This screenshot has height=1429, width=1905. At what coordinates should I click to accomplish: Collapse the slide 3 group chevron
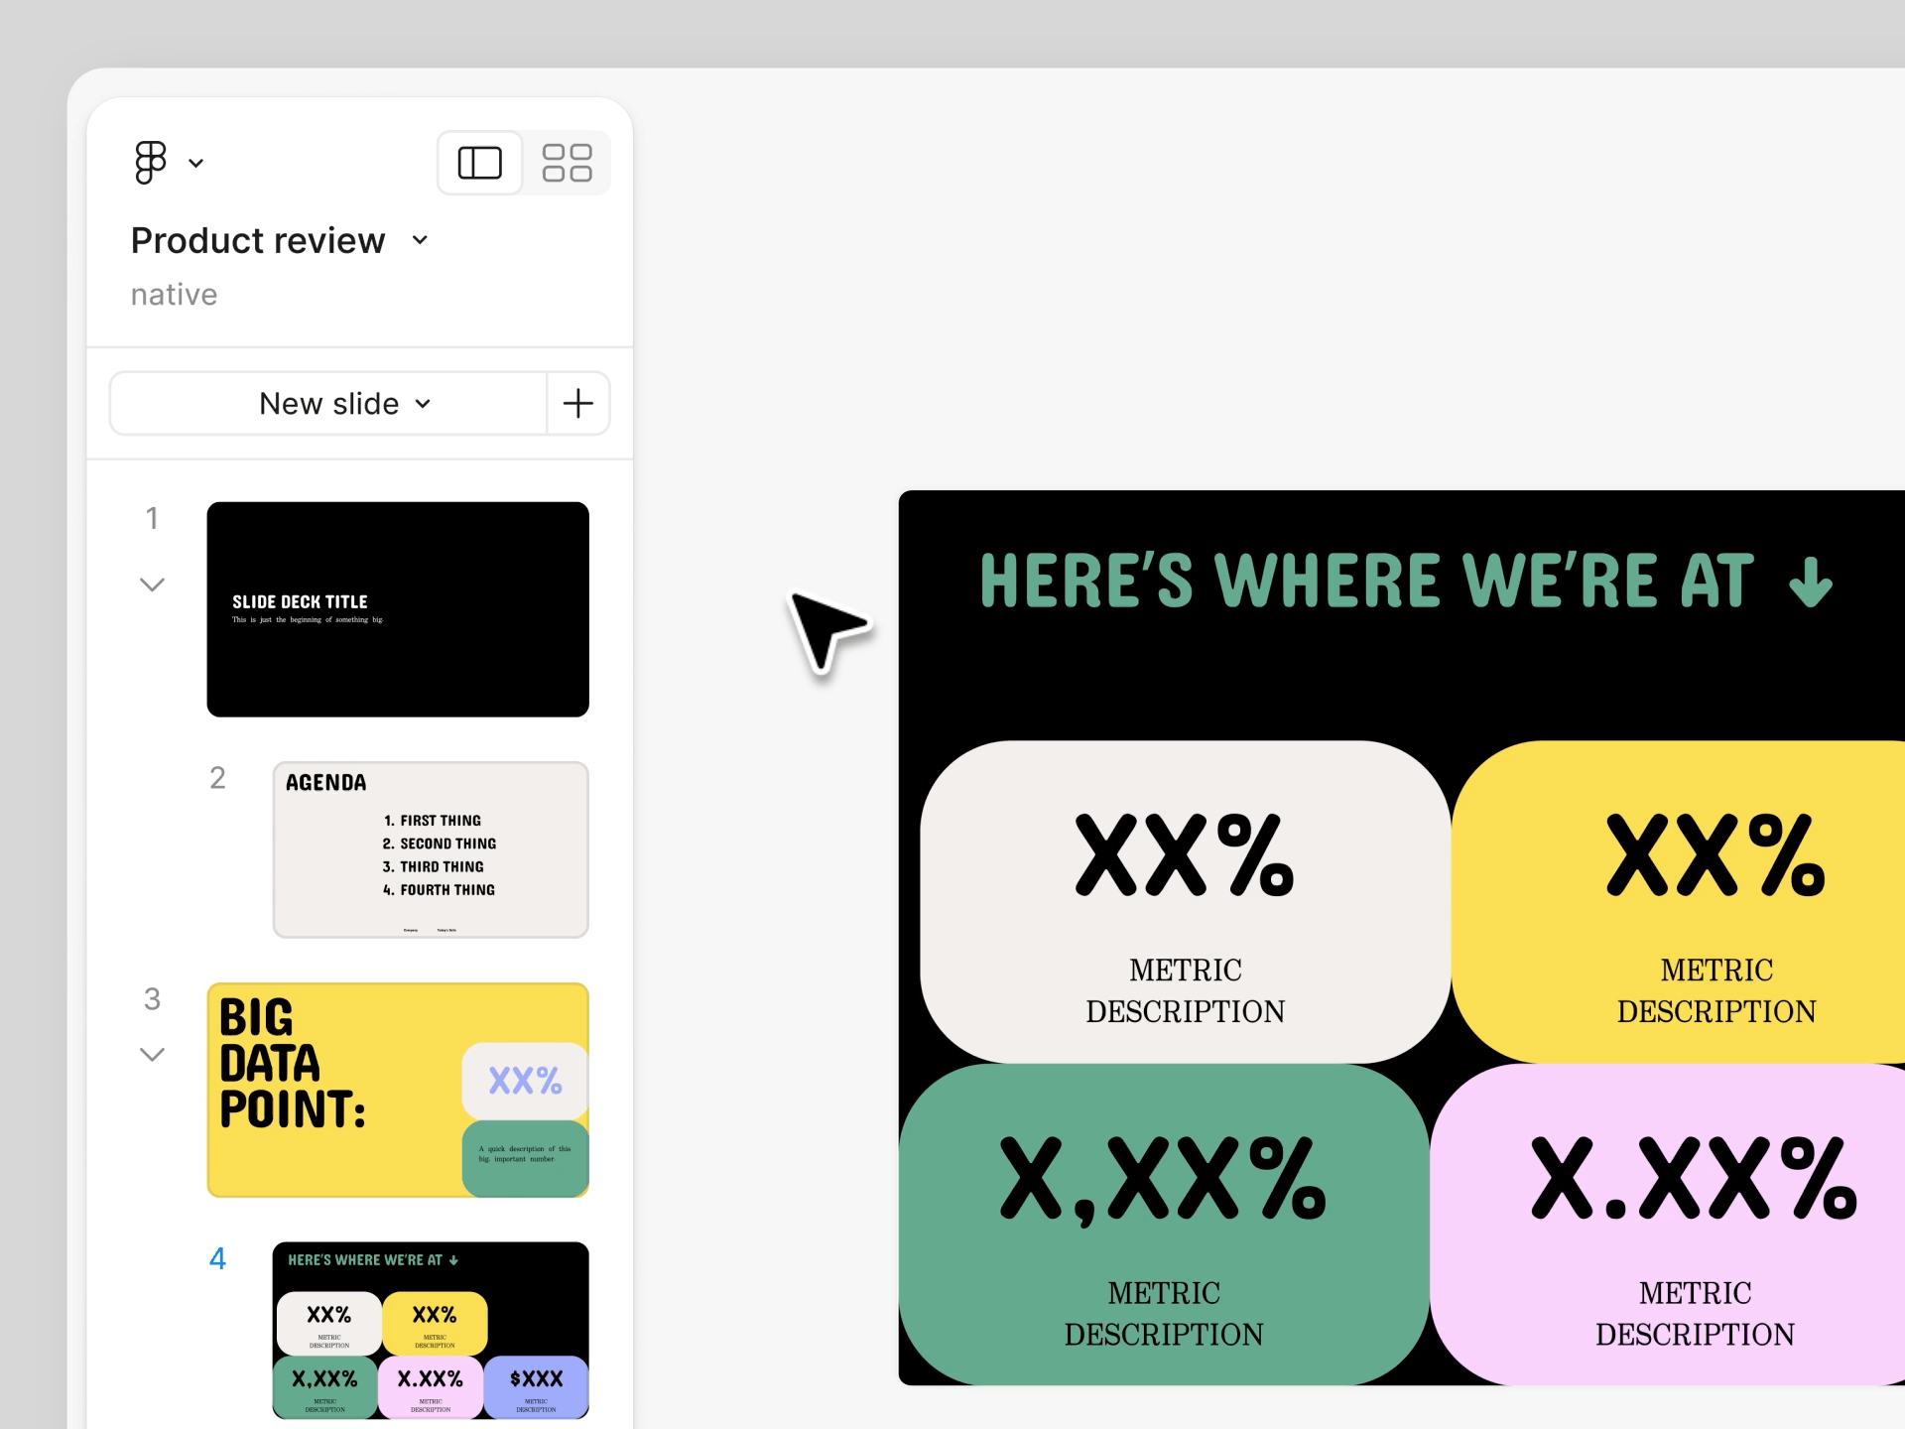pyautogui.click(x=152, y=1054)
